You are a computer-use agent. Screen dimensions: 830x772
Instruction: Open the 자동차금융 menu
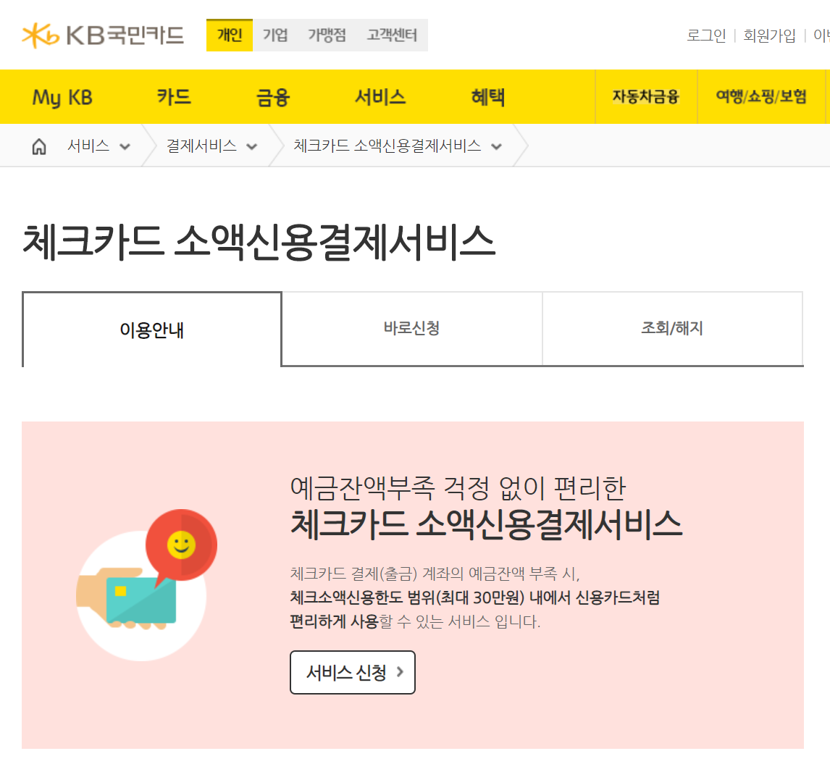click(x=646, y=97)
